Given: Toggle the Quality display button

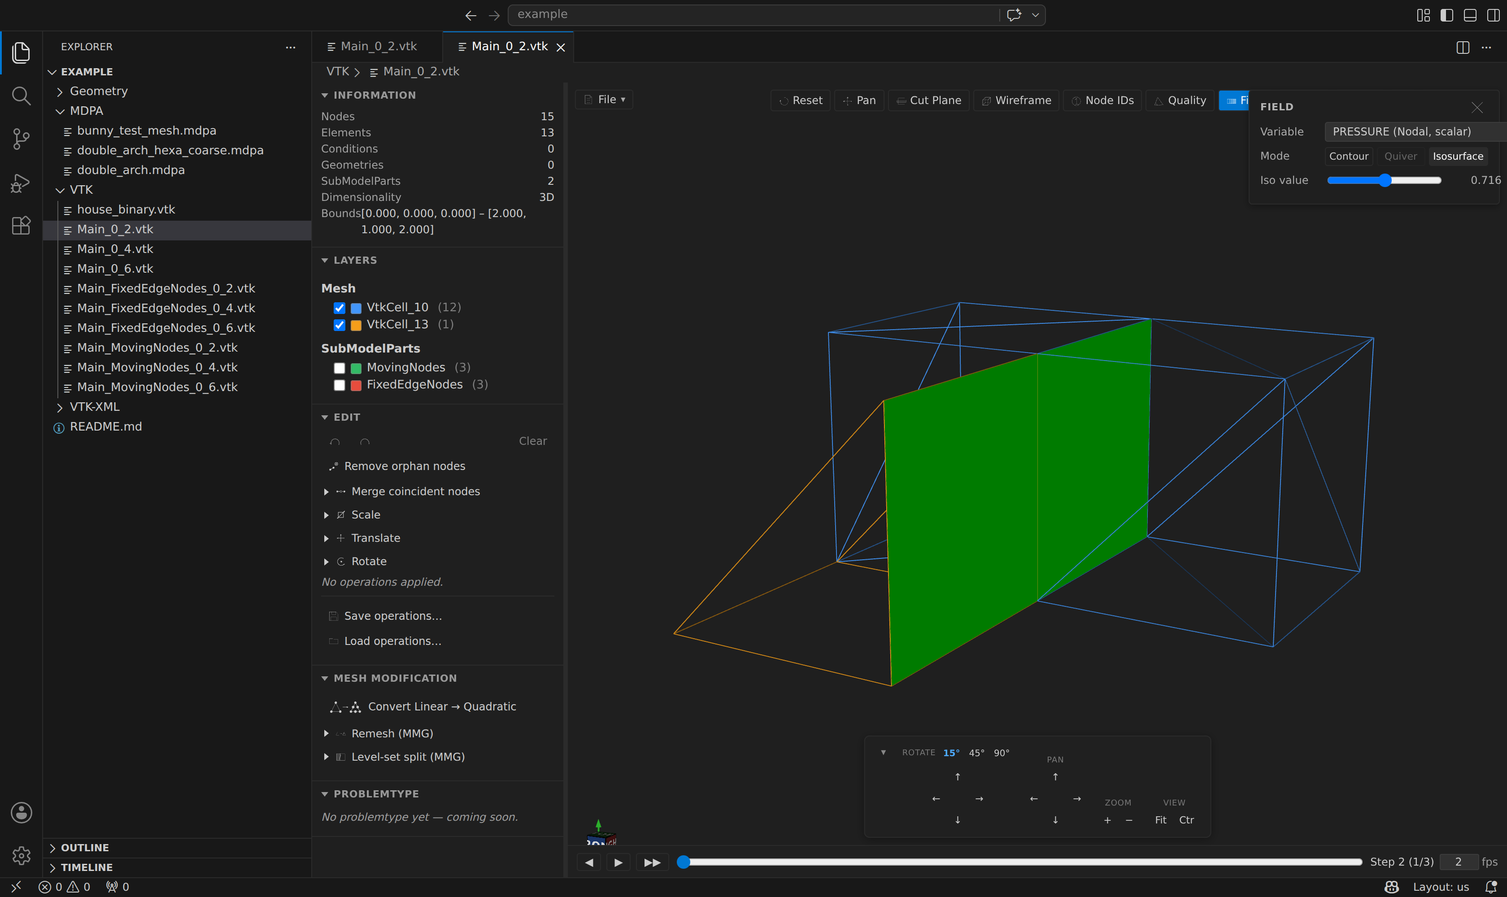Looking at the screenshot, I should [1180, 100].
